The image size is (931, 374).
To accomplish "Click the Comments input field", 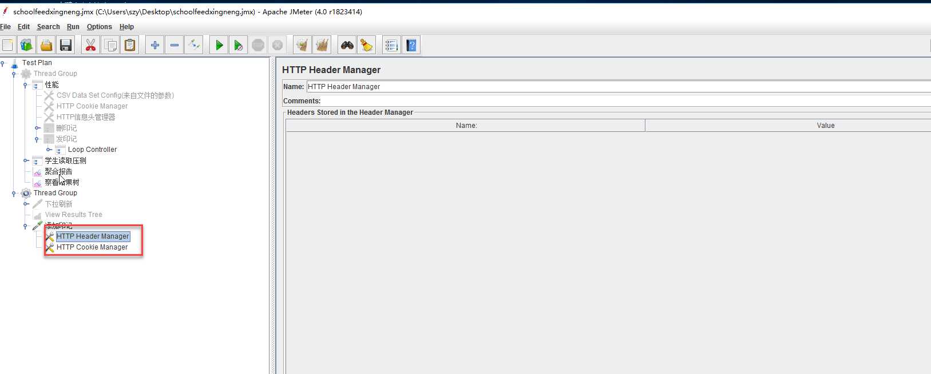I will (x=626, y=101).
